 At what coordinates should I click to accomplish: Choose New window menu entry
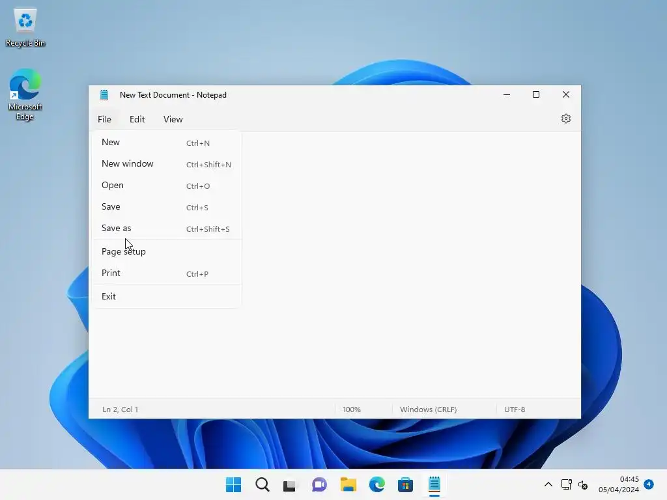coord(167,163)
